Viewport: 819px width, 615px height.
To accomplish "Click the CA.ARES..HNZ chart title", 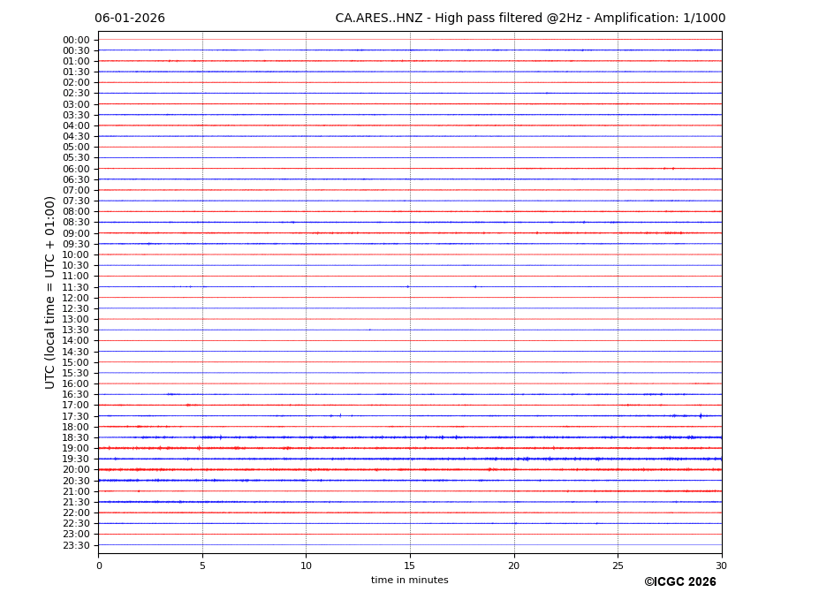I will [x=530, y=19].
